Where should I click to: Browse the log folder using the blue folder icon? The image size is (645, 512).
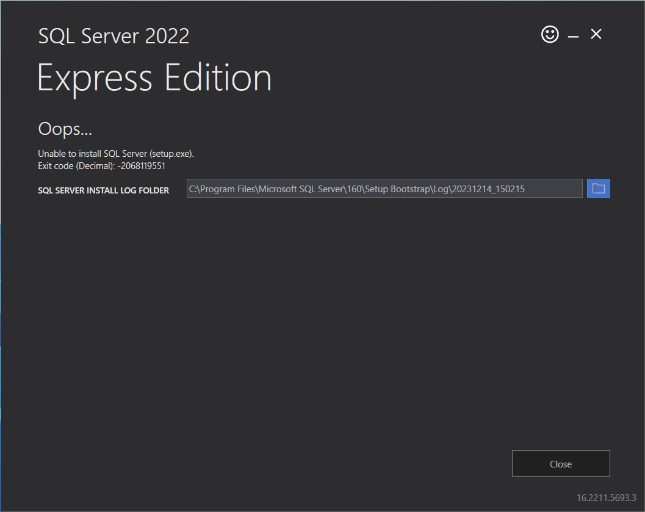click(598, 189)
